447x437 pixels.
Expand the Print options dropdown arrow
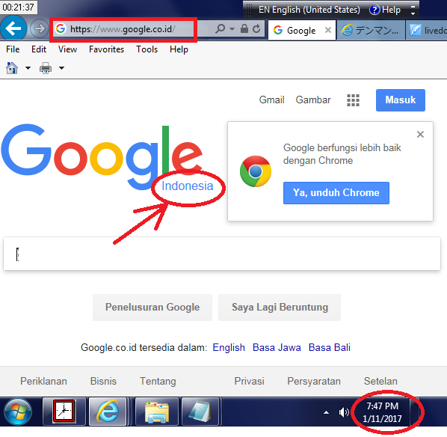[61, 68]
